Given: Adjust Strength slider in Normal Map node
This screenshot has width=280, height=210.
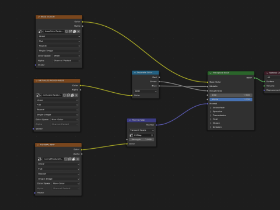Looking at the screenshot, I should coord(142,139).
